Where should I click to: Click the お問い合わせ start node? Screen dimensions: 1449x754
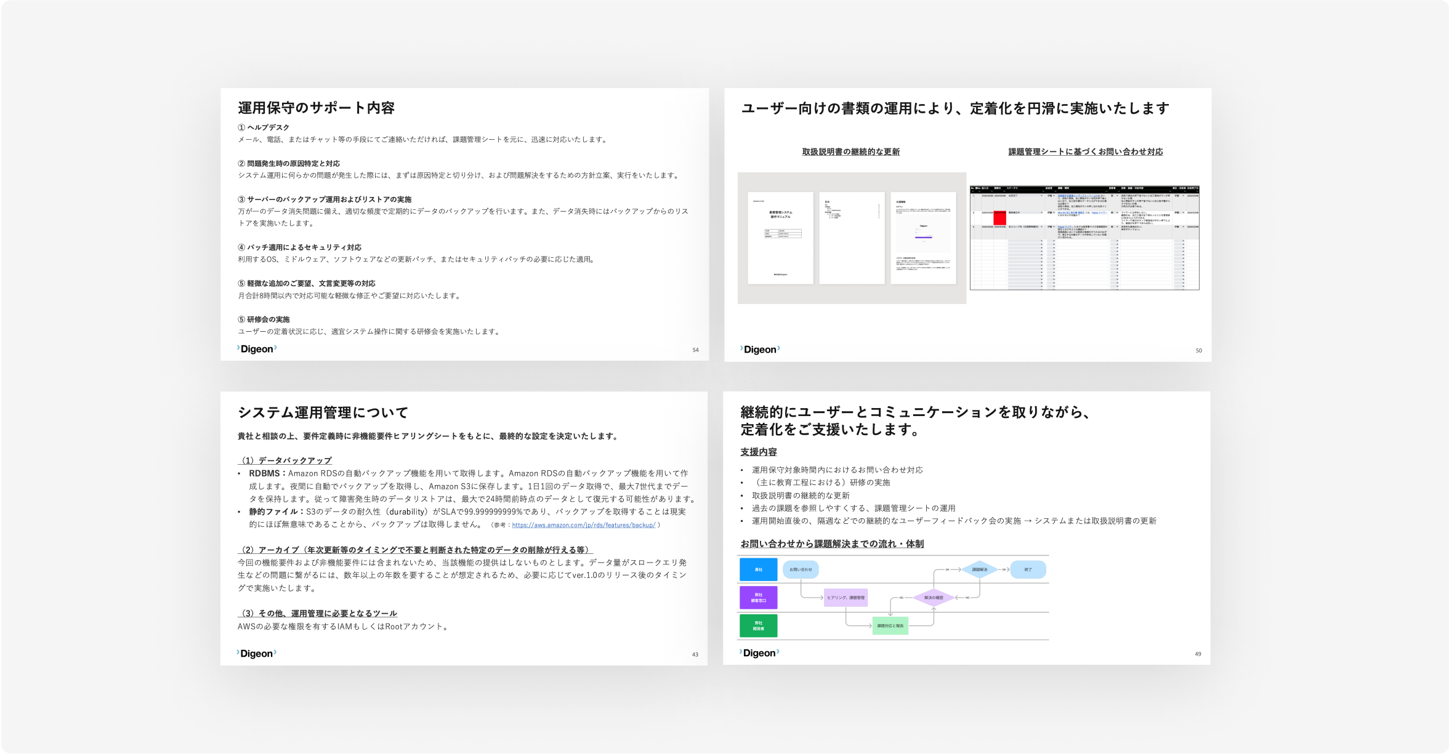coord(801,569)
